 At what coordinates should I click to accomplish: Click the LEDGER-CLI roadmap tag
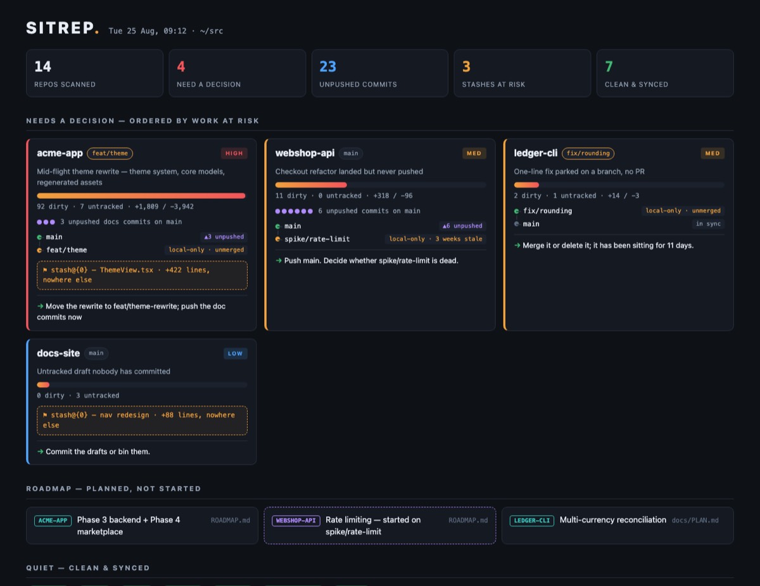[532, 521]
